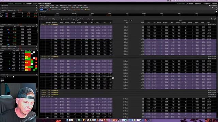The image size is (218, 122).
Task: Collapse the 17 SEP 21 expiration
Action: [41, 59]
